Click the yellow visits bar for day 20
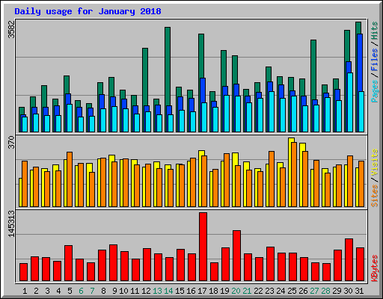This screenshot has width=383, height=299. tap(235, 179)
